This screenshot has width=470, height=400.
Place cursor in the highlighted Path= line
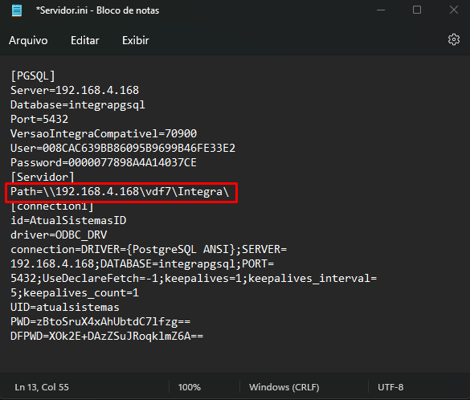tap(120, 192)
